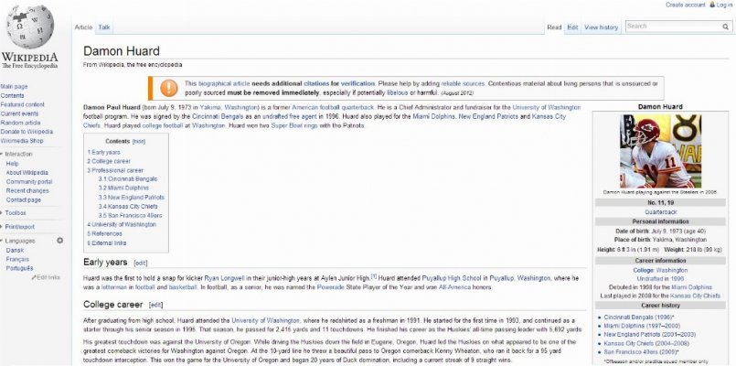736x366 pixels.
Task: Open the Yakima, Washington link in intro
Action: [x=229, y=108]
